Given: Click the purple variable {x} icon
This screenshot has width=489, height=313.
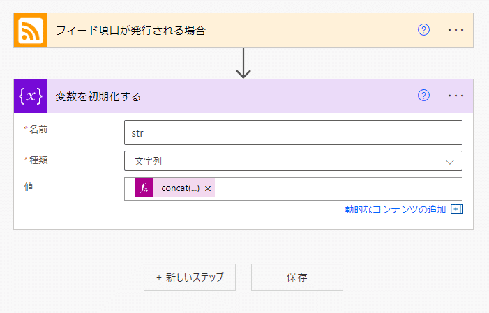Looking at the screenshot, I should pos(31,96).
